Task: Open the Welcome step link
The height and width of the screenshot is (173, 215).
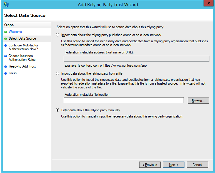Action: pos(15,32)
